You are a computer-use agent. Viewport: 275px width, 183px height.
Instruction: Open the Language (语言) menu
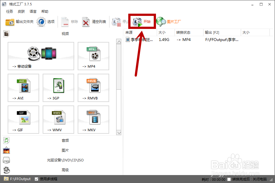(x=33, y=11)
